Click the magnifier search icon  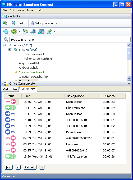coord(6,39)
